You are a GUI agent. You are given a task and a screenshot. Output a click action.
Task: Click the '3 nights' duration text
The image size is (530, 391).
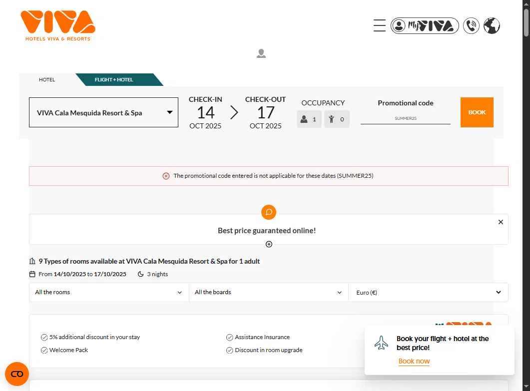tap(157, 274)
